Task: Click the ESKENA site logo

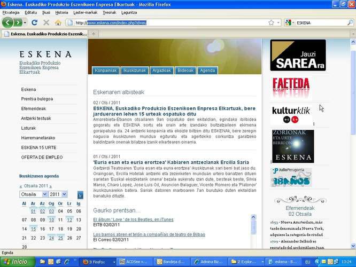Action: point(45,54)
